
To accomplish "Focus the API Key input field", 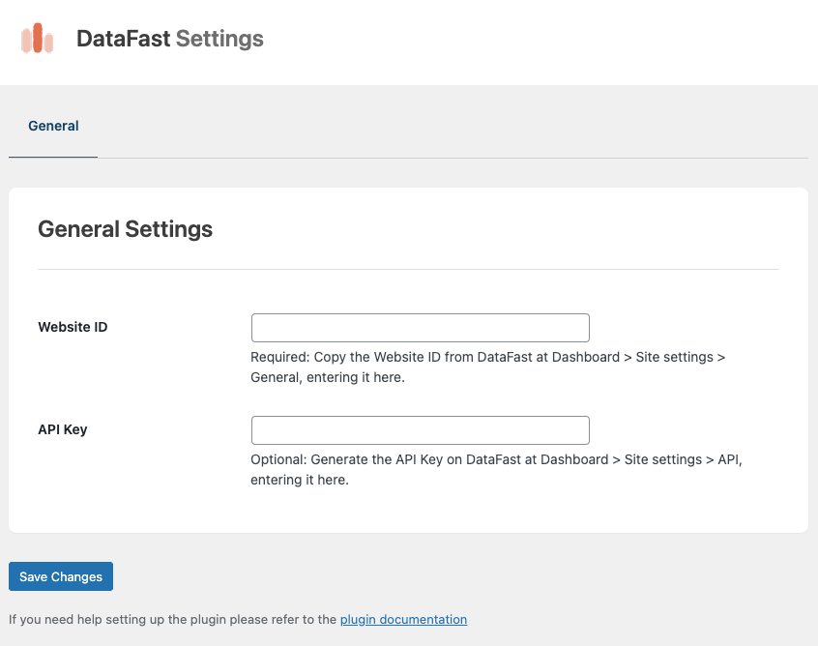I will point(420,430).
